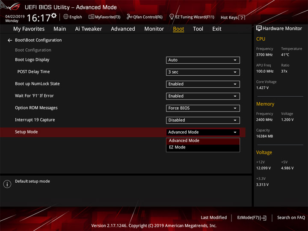Click Last Modified
Viewport: 308px width, 231px height.
click(214, 218)
